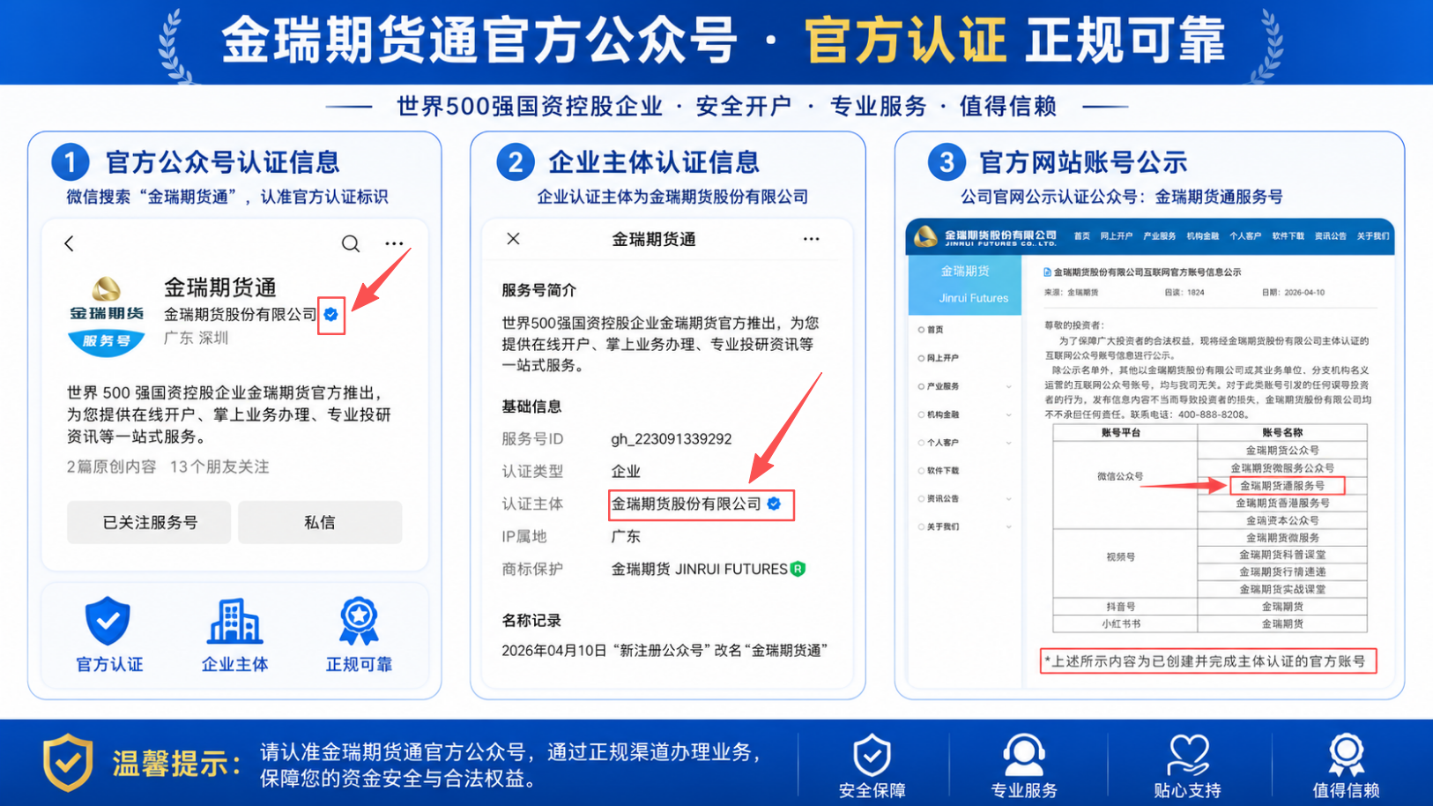Select 网上开户 in the white website sidebar list
This screenshot has width=1433, height=806.
pos(943,358)
